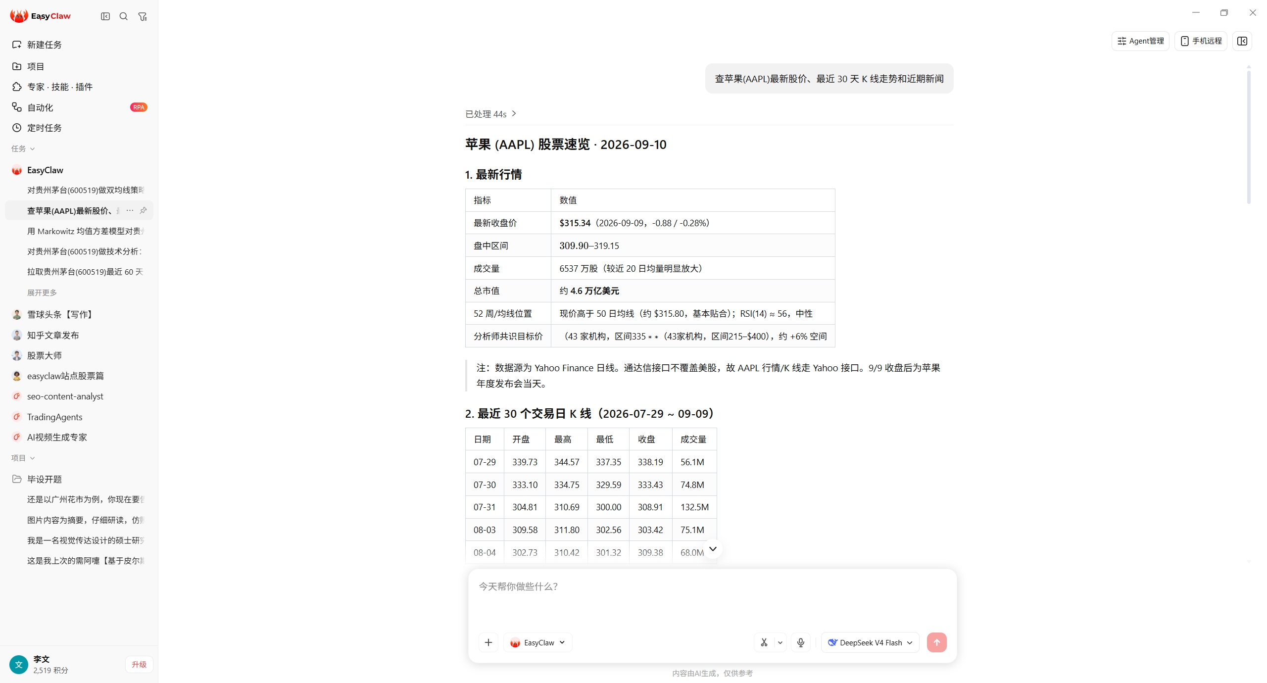The width and height of the screenshot is (1267, 683).
Task: Open the search icon in sidebar header
Action: (124, 16)
